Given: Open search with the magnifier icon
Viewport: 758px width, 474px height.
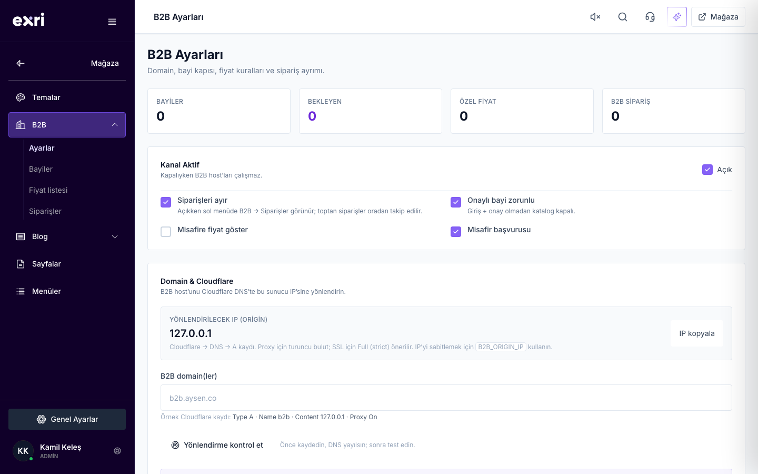Looking at the screenshot, I should pyautogui.click(x=623, y=17).
